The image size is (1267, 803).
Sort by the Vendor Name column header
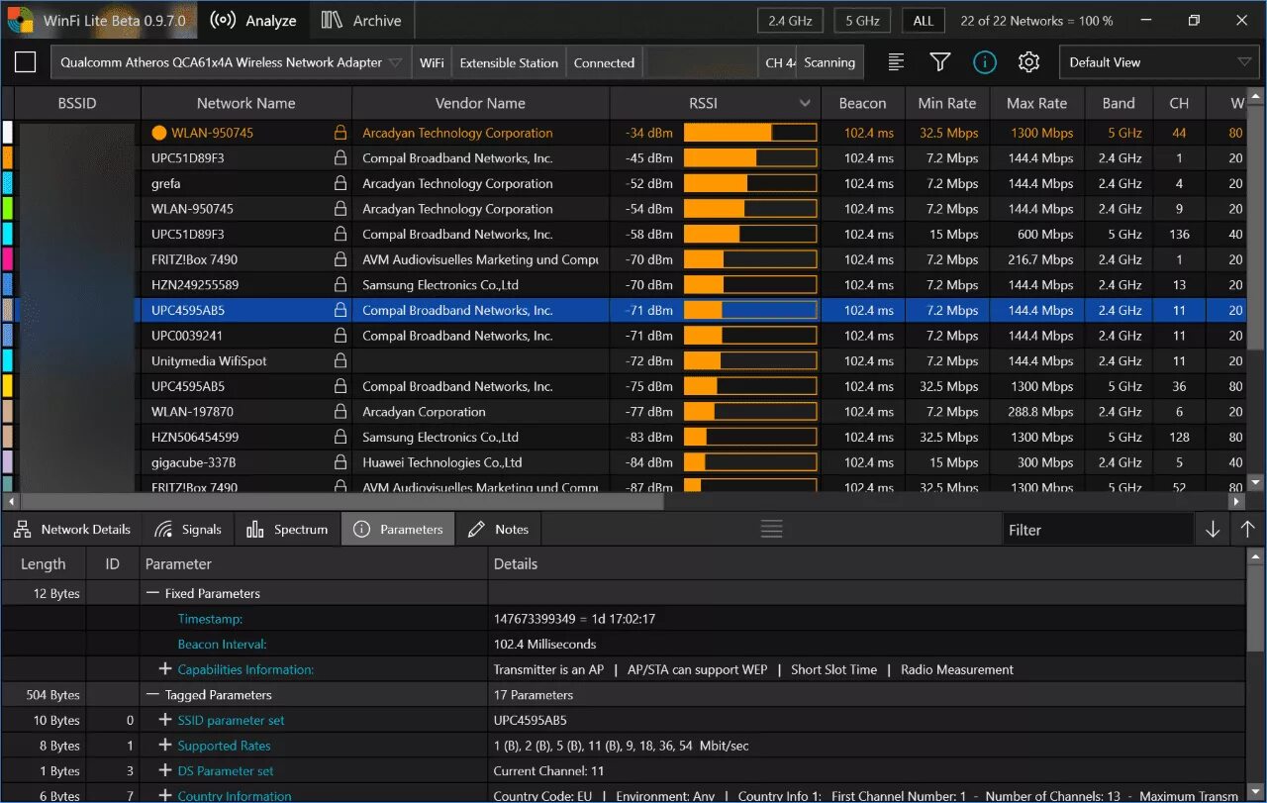click(480, 103)
